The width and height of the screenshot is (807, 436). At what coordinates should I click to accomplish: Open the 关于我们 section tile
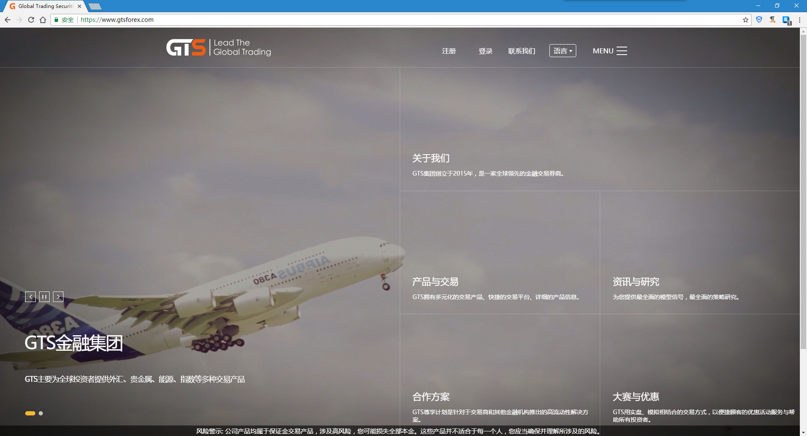[x=600, y=129]
